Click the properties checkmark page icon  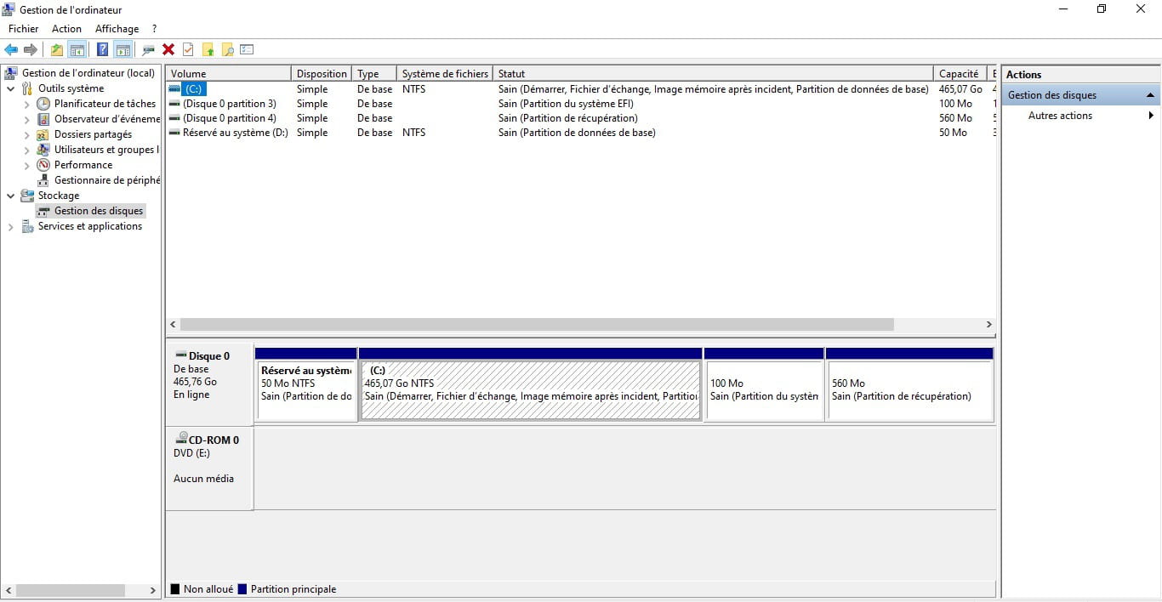click(188, 50)
